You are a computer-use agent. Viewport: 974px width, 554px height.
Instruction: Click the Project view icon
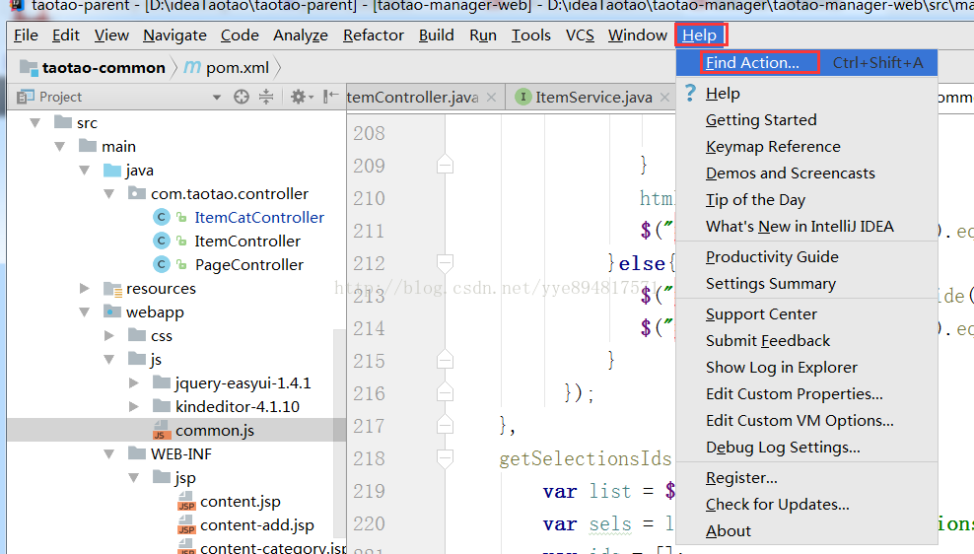(26, 97)
